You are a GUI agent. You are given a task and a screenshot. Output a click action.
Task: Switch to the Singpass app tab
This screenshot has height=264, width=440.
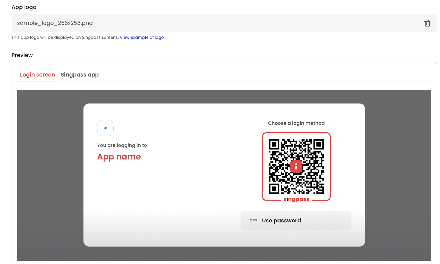80,75
